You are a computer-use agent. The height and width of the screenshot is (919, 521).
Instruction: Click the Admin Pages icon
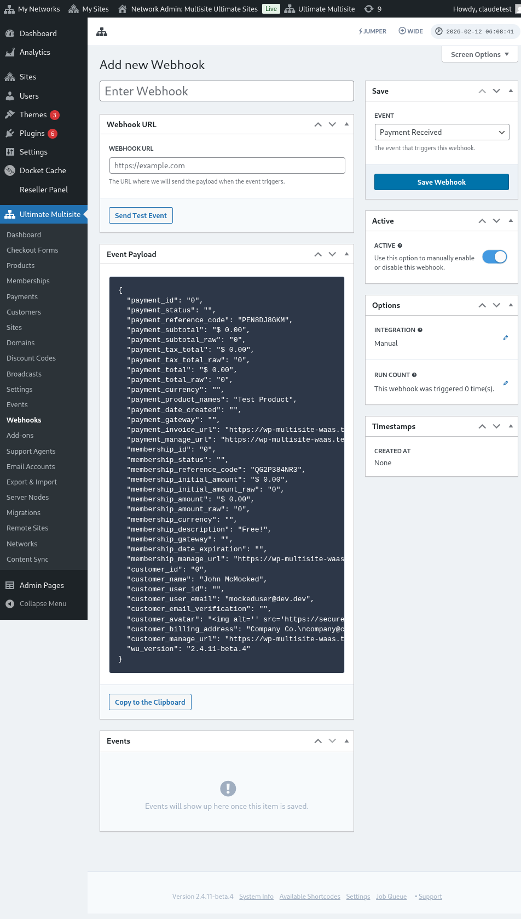10,585
